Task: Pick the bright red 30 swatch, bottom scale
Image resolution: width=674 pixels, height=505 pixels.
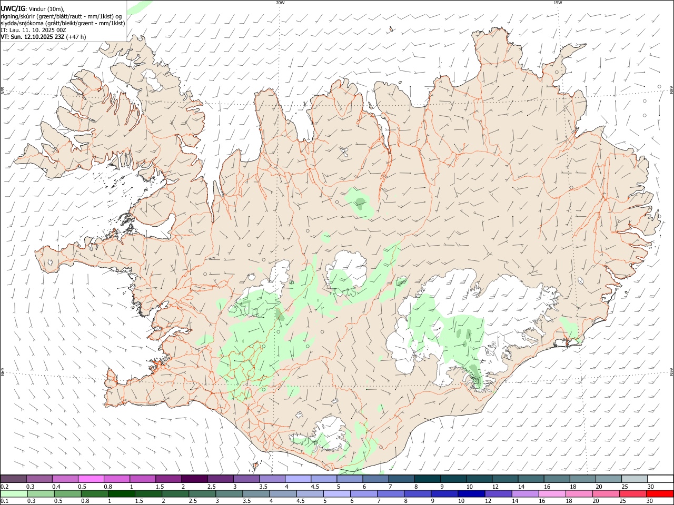Action: 660,493
